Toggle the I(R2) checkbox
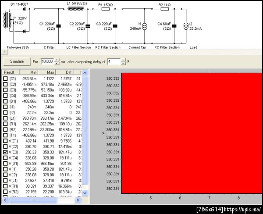 tap(6, 129)
